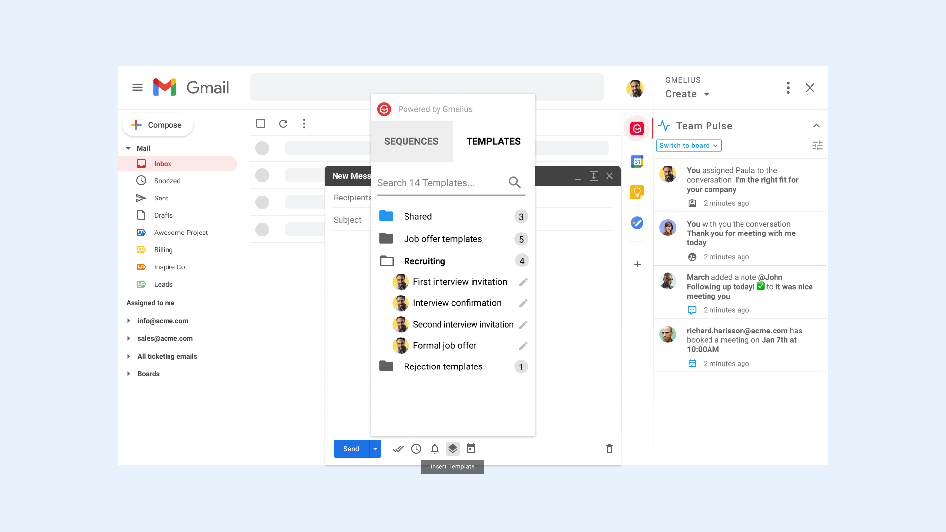Image resolution: width=946 pixels, height=532 pixels.
Task: Switch to the SEQUENCES tab
Action: 411,141
